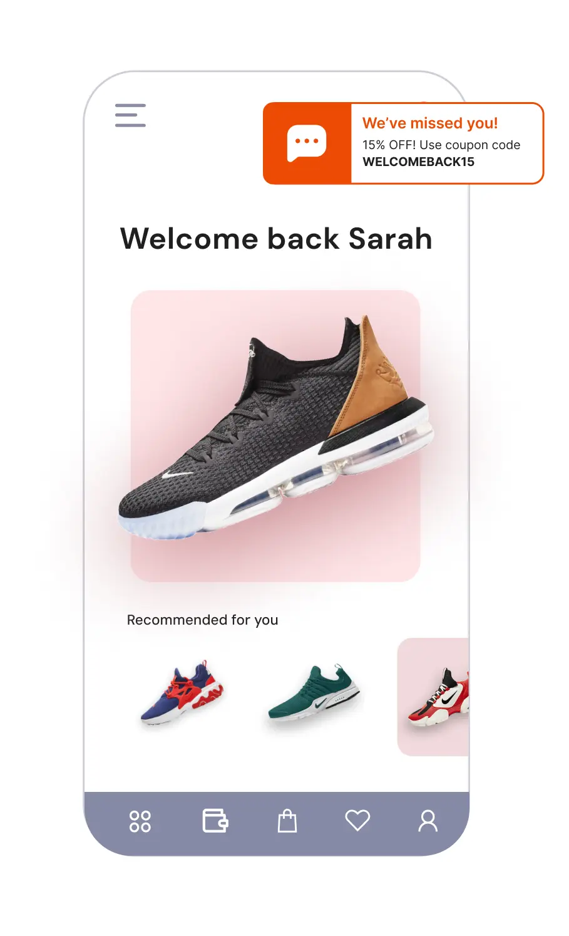Tap the orange panel of the notification banner
This screenshot has height=936, width=569.
point(307,143)
